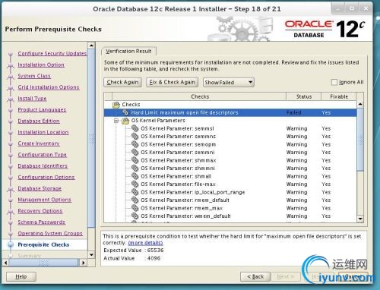
Task: Click the Help button
Action: pos(21,276)
